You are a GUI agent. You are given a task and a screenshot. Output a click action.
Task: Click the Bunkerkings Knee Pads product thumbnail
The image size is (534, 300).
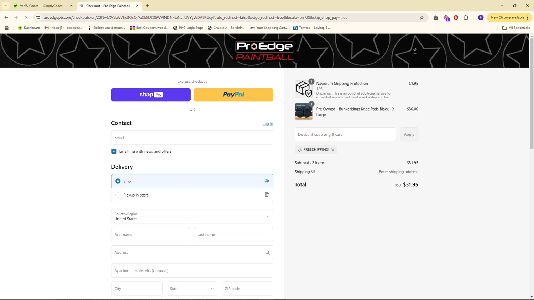click(304, 112)
